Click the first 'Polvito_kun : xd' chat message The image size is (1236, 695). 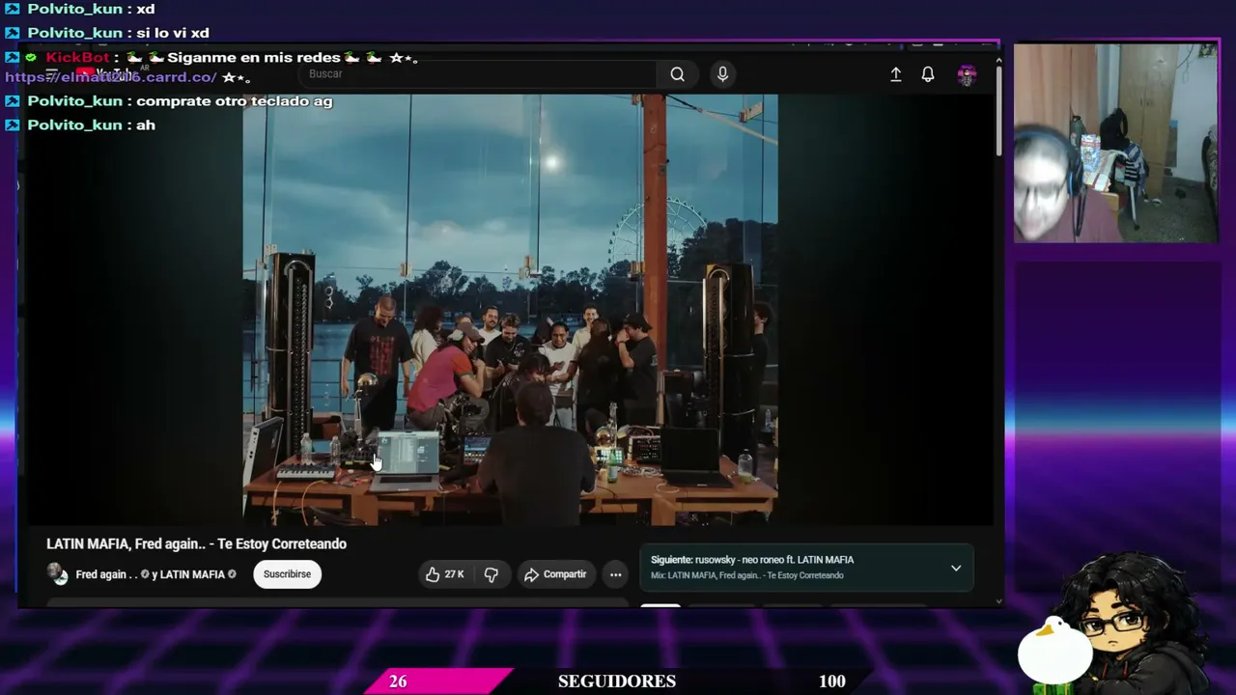(80, 9)
